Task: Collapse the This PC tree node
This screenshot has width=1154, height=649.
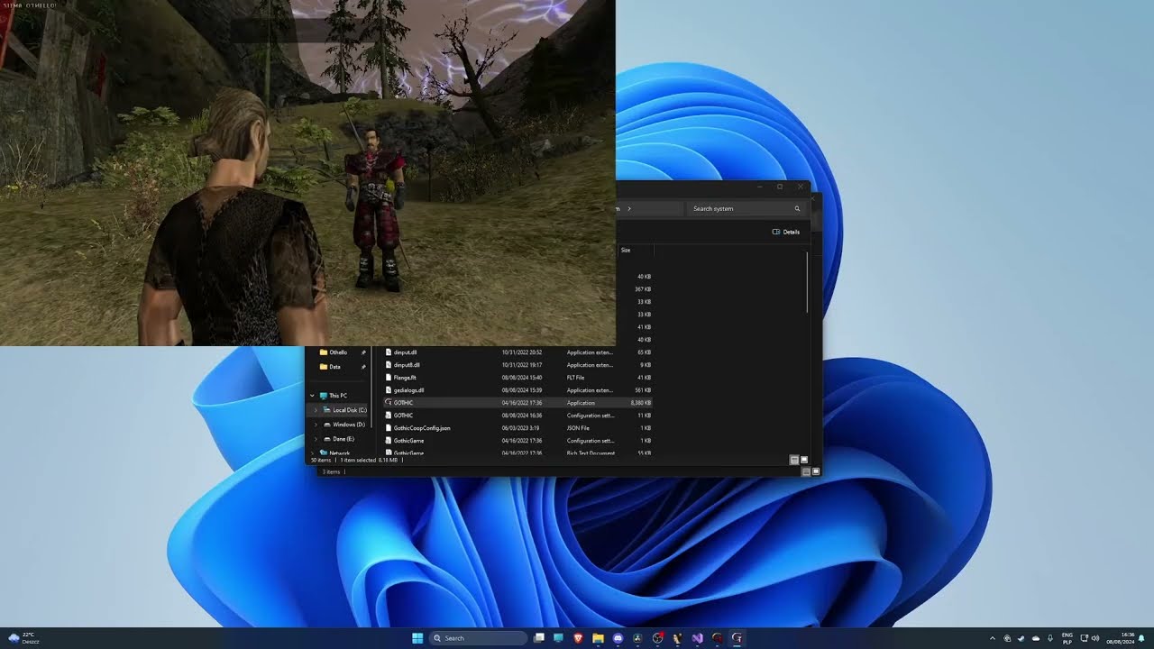Action: pyautogui.click(x=313, y=396)
